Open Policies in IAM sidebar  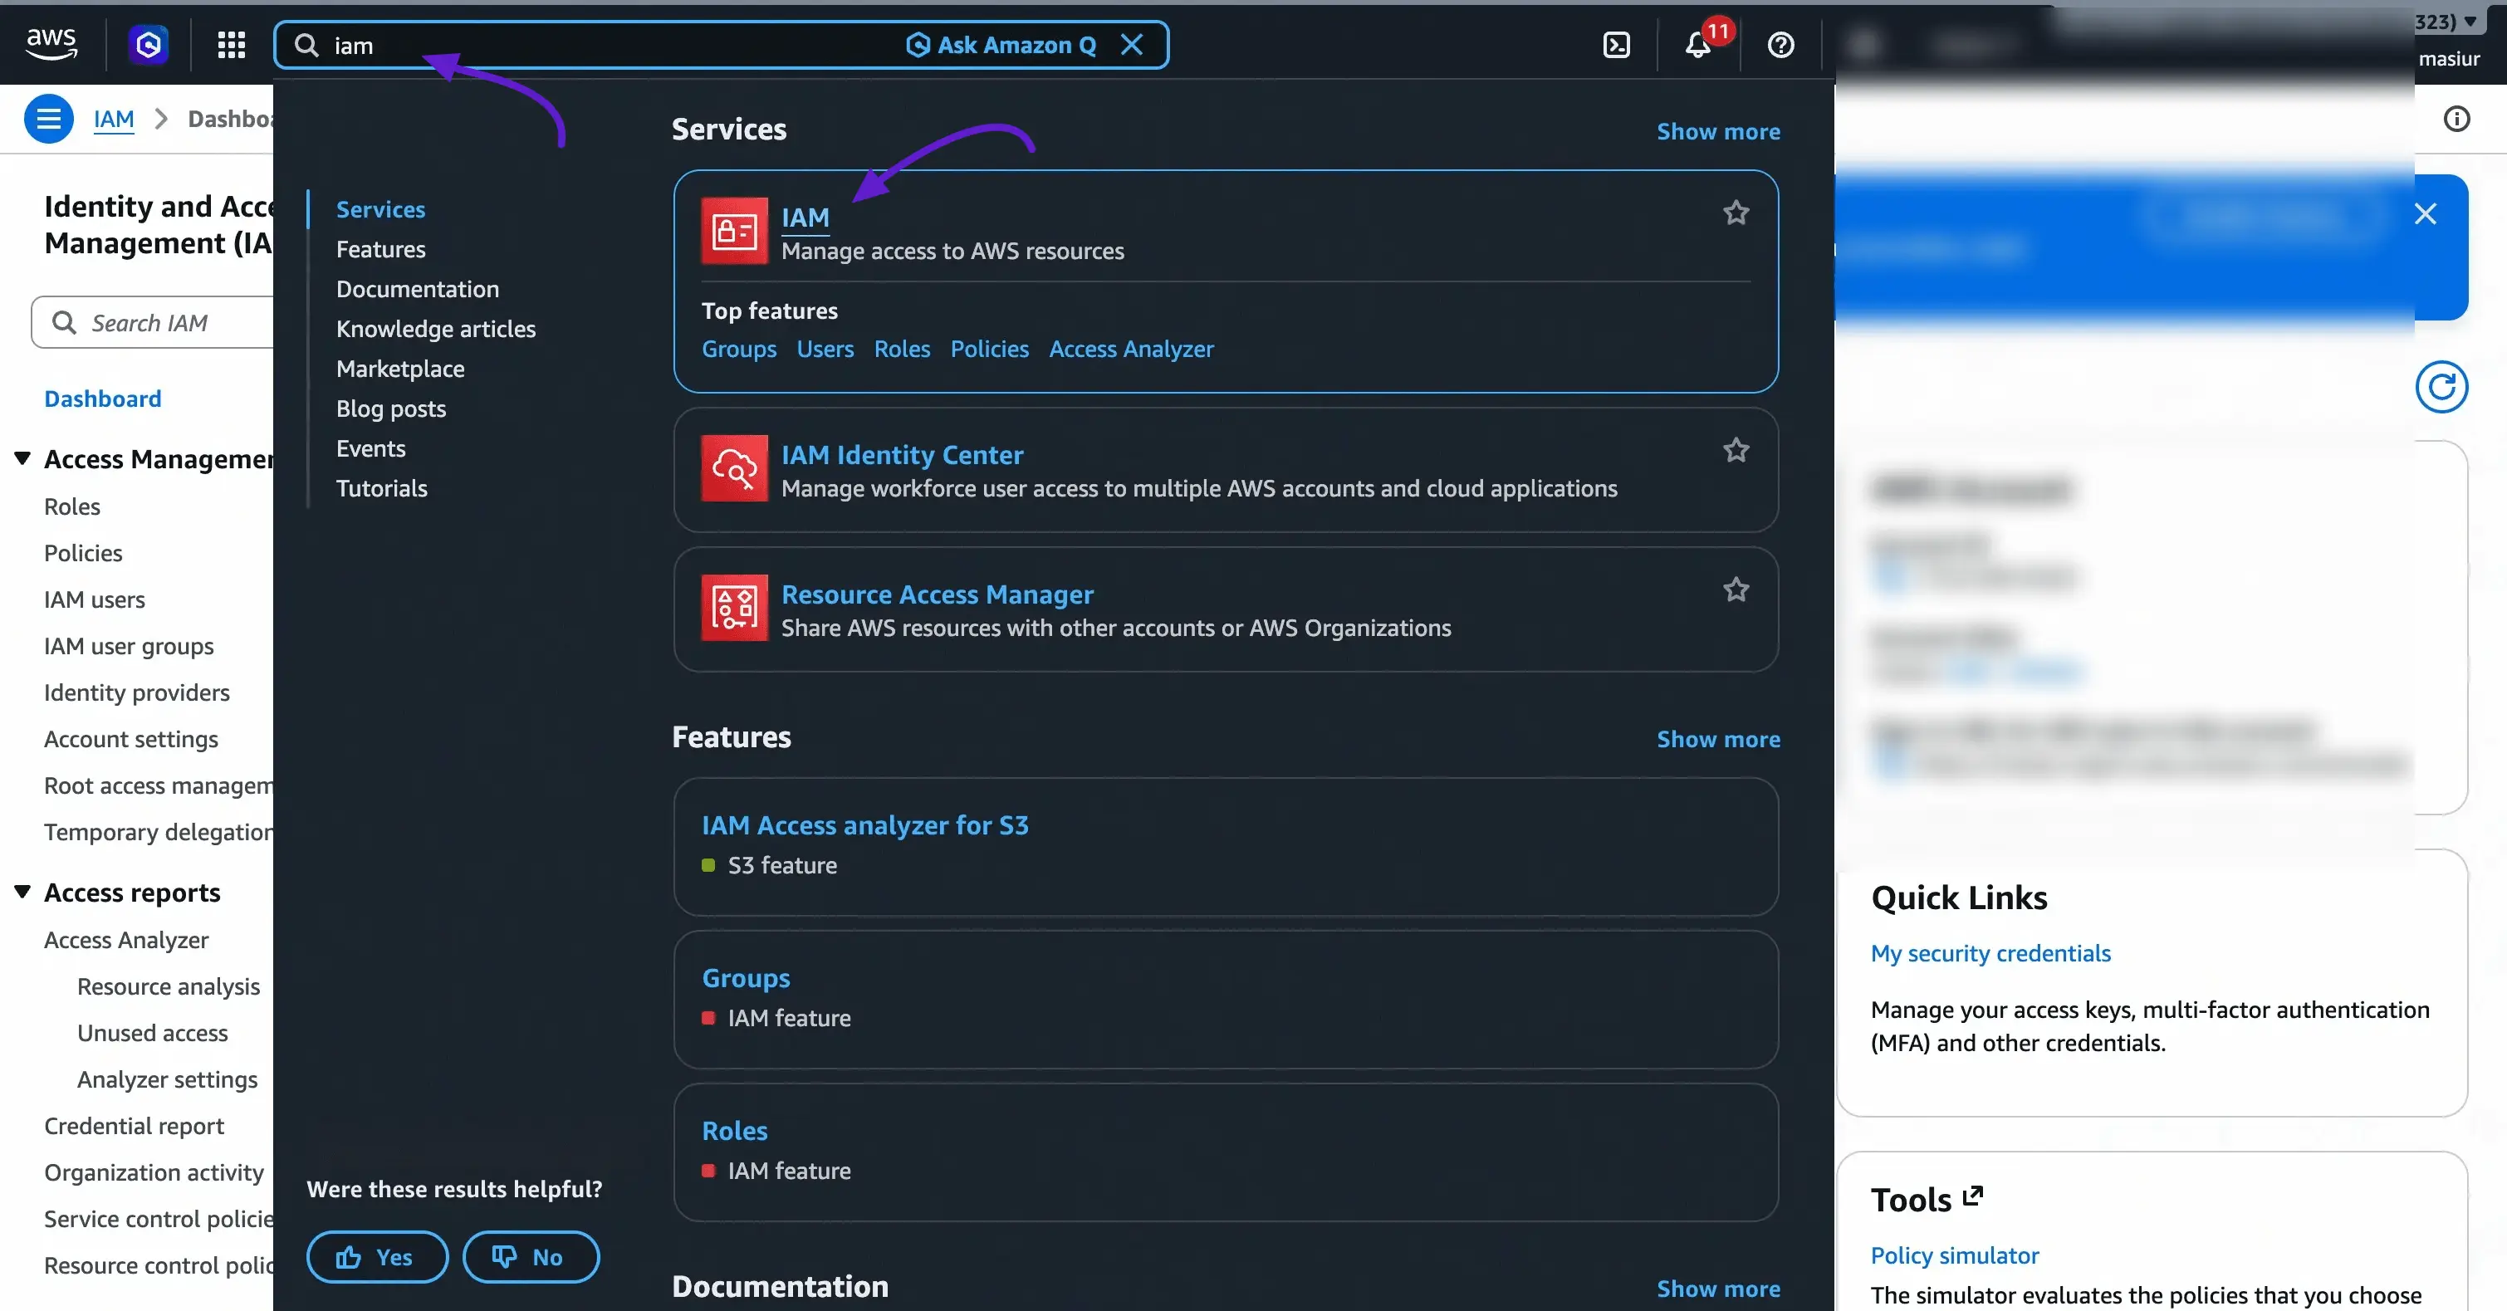[83, 553]
